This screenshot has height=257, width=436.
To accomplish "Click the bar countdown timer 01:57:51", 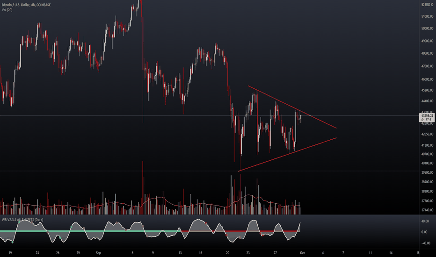I will coord(427,120).
